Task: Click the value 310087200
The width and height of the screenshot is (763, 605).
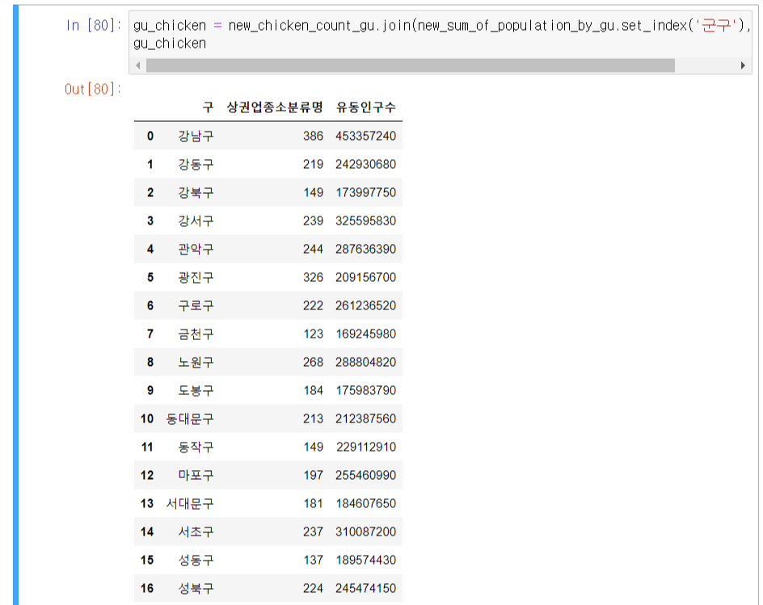Action: (x=365, y=531)
